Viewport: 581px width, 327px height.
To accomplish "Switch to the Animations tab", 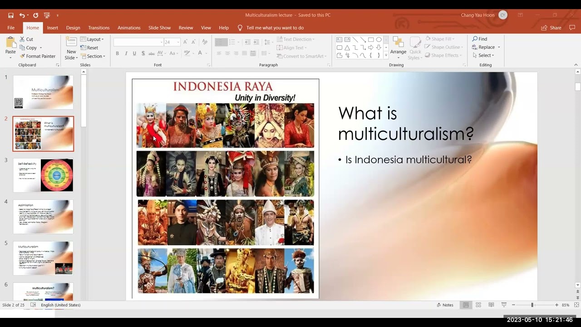I will click(129, 28).
